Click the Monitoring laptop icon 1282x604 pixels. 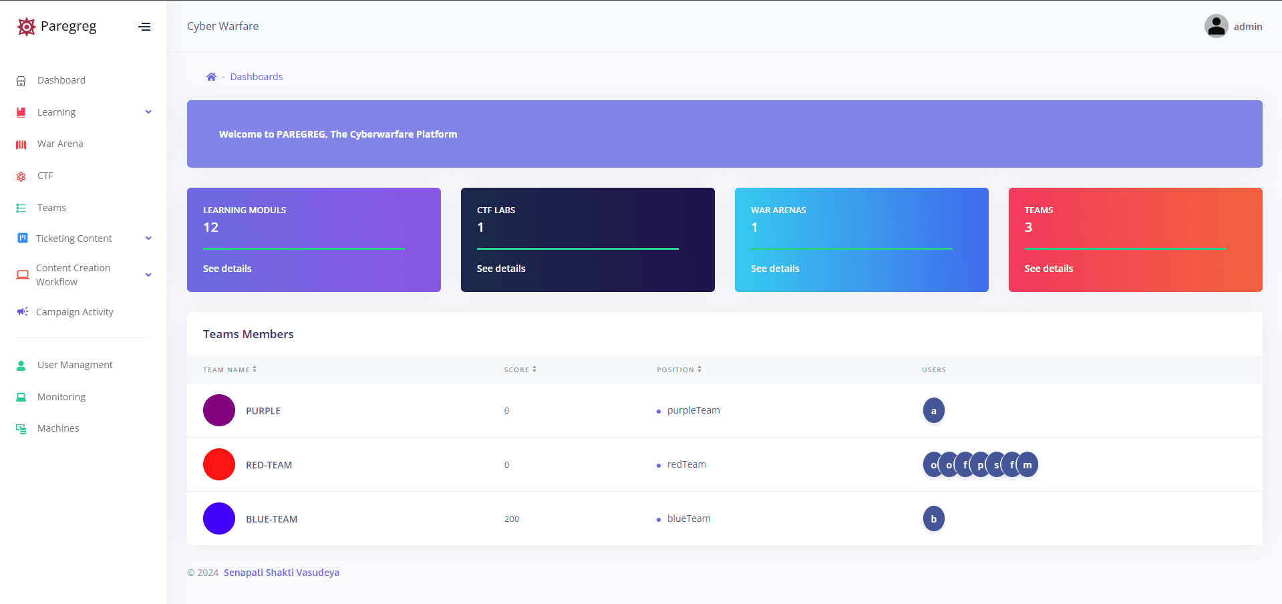pyautogui.click(x=21, y=397)
